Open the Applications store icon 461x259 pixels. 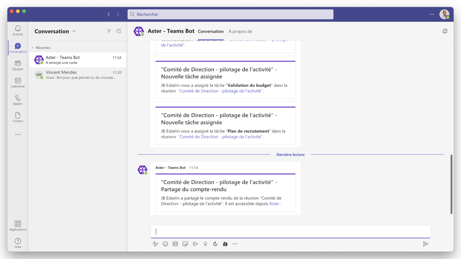[18, 226]
